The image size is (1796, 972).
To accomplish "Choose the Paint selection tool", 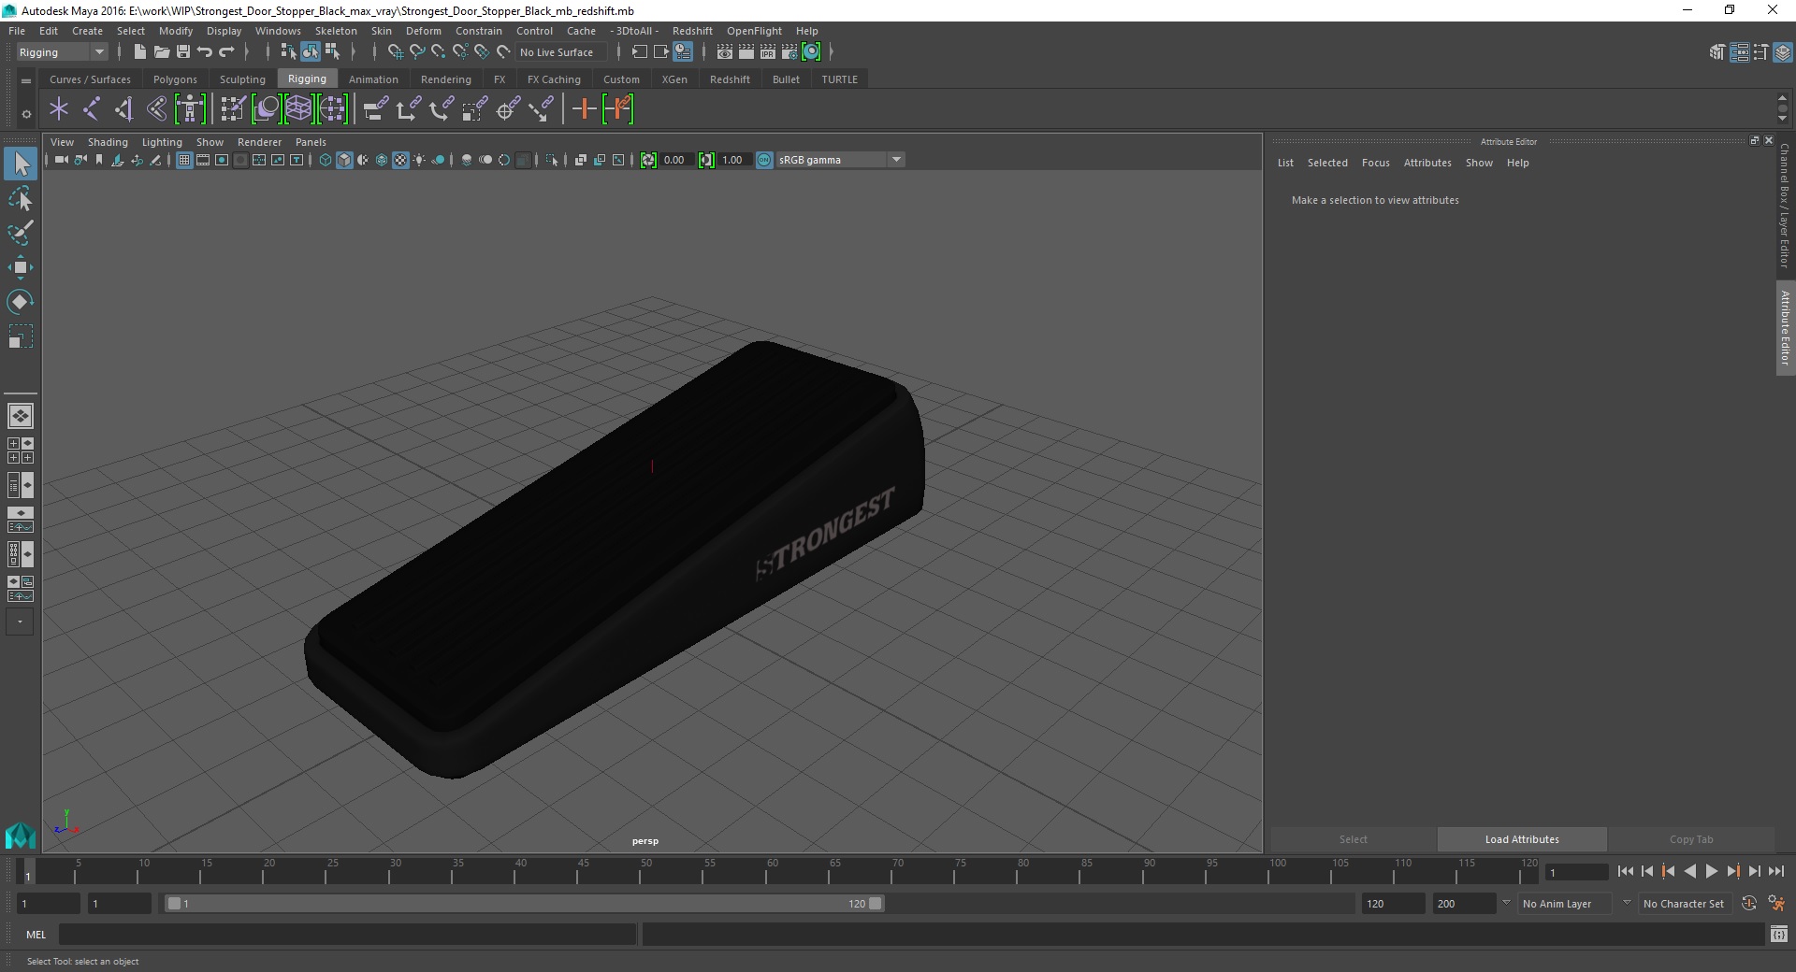I will click(x=21, y=233).
